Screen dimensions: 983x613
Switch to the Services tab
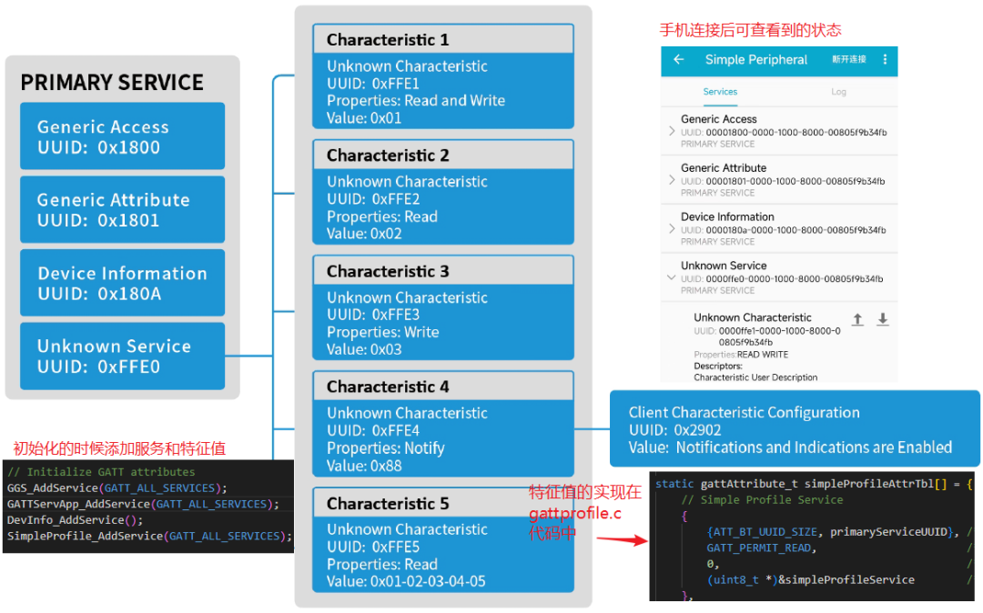(x=720, y=92)
